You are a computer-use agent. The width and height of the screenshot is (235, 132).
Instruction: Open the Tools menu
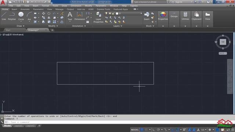(x=55, y=6)
